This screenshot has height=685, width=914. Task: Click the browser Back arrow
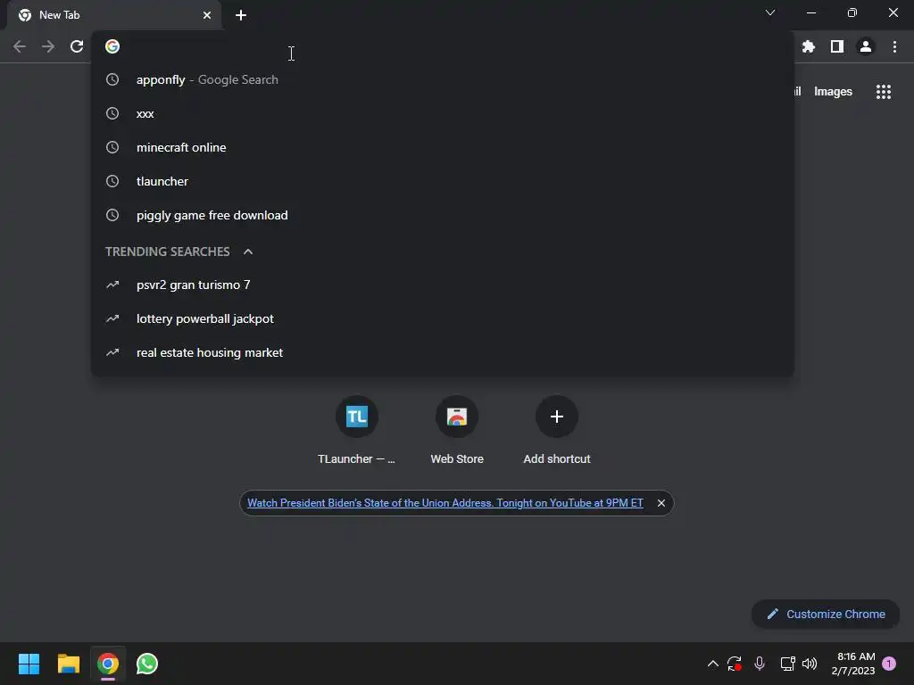[20, 46]
